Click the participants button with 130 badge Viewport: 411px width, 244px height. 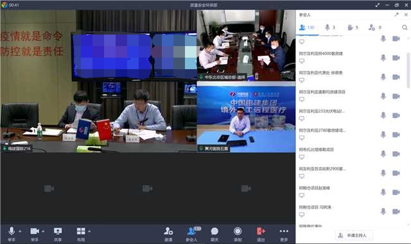(192, 232)
